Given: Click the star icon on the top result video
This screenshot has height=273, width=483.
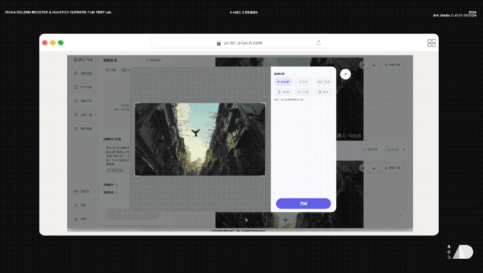Looking at the screenshot, I should tap(363, 65).
